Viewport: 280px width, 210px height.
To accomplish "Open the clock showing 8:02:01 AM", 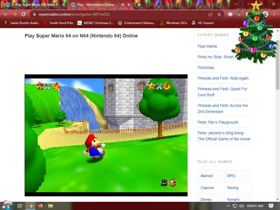I will coord(255,206).
